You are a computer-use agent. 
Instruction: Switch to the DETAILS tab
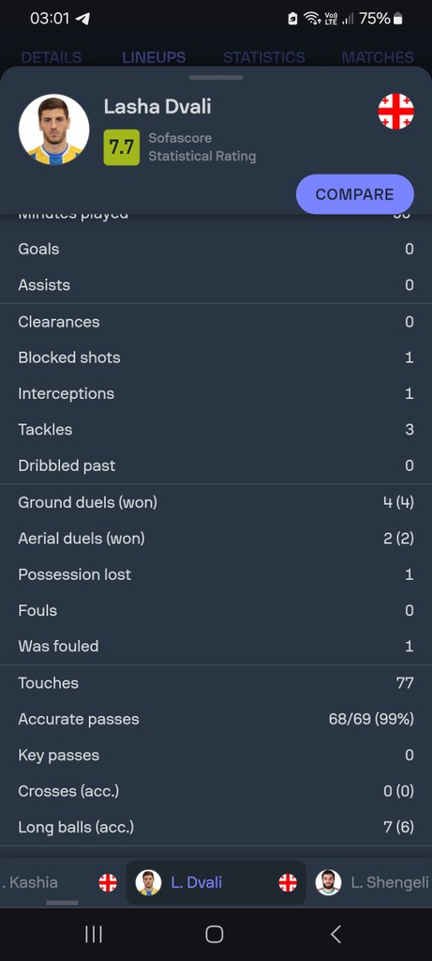[x=52, y=57]
